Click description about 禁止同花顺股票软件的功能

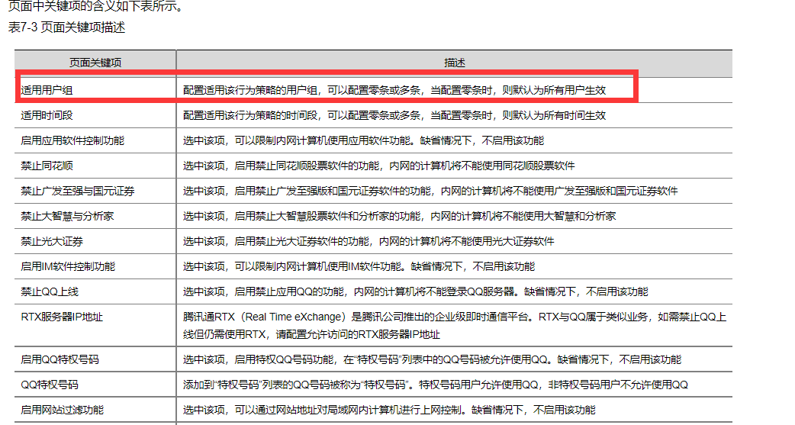coord(378,166)
